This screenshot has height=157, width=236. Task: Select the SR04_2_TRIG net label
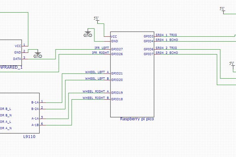(x=166, y=48)
